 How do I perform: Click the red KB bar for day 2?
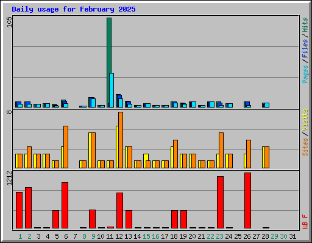tap(28, 208)
